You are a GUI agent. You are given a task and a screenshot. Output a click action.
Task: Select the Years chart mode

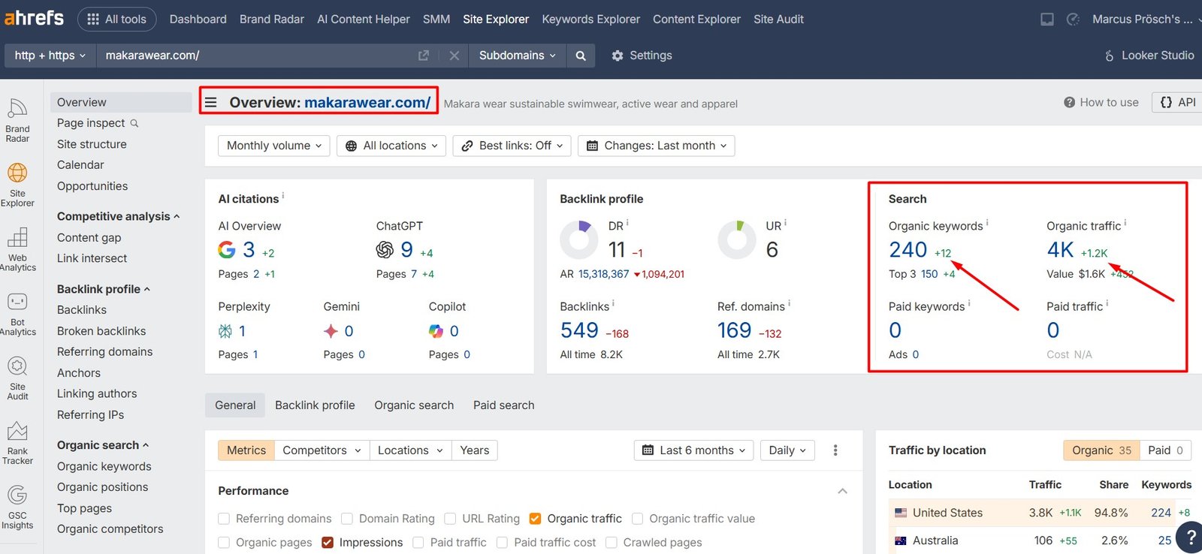474,450
